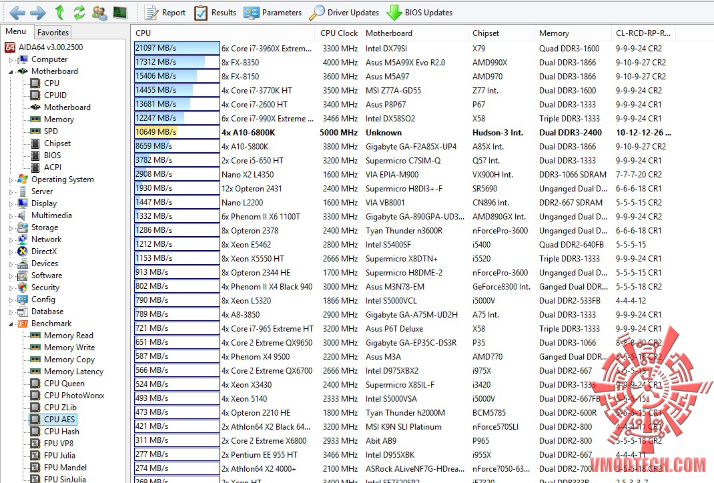This screenshot has width=714, height=483.
Task: Select the SPD tree item
Action: point(45,131)
